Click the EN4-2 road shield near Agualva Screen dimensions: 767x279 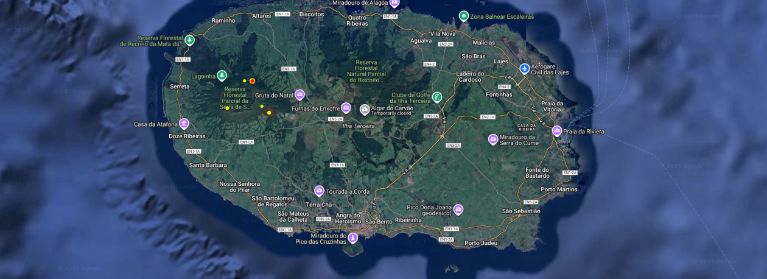pyautogui.click(x=429, y=64)
